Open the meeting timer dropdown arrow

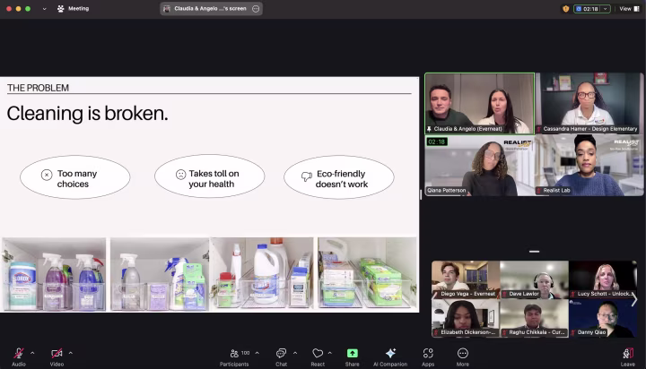pyautogui.click(x=606, y=9)
